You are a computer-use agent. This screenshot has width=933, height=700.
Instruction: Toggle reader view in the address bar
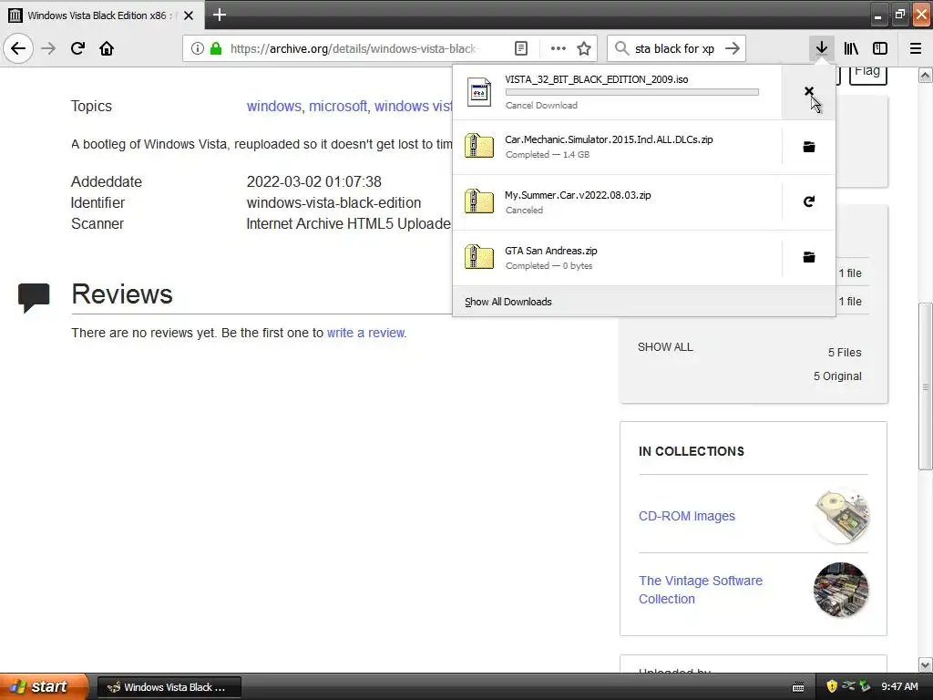tap(520, 48)
